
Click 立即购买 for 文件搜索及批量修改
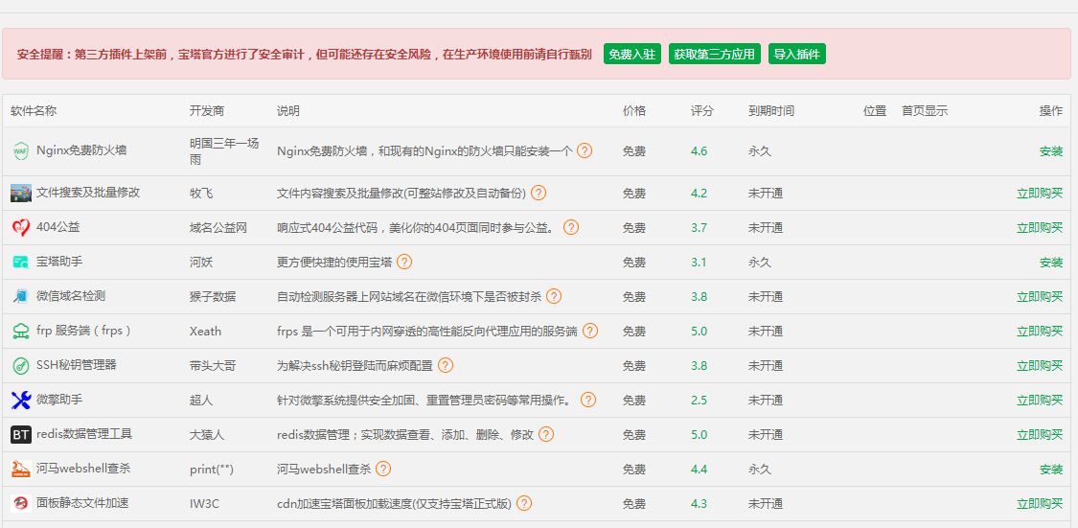(1040, 194)
